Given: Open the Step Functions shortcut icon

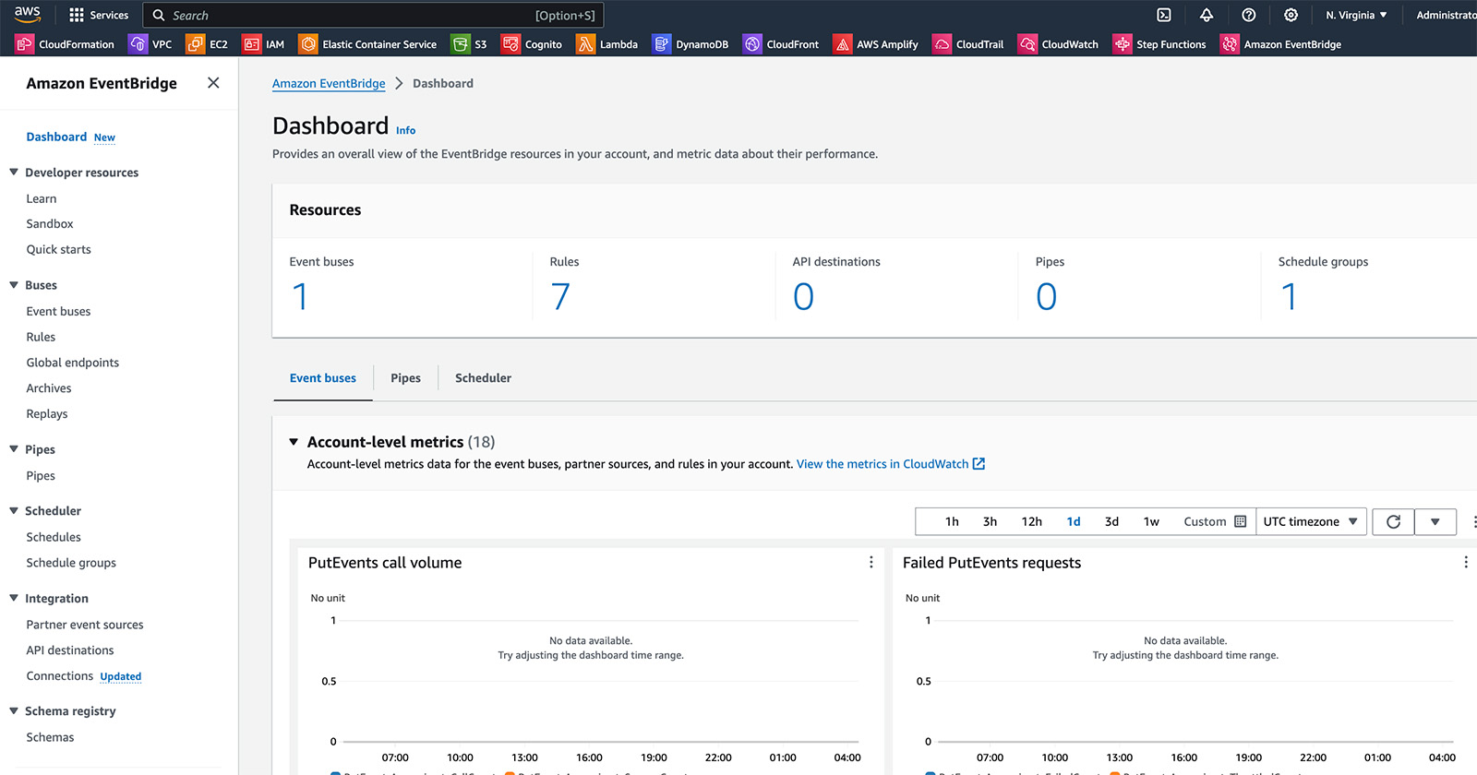Looking at the screenshot, I should click(x=1123, y=43).
